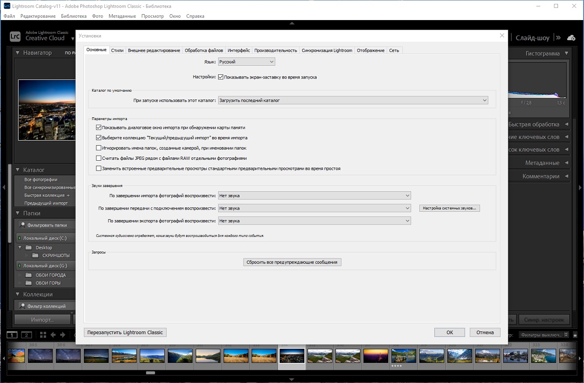Image resolution: width=584 pixels, height=383 pixels.
Task: Go forward using filmstrip right arrow icon
Action: [x=62, y=335]
